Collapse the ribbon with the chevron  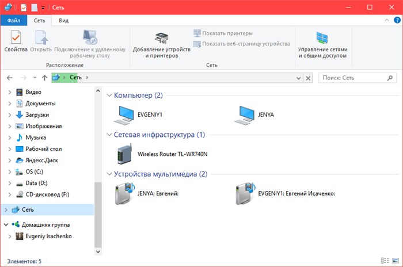click(387, 20)
